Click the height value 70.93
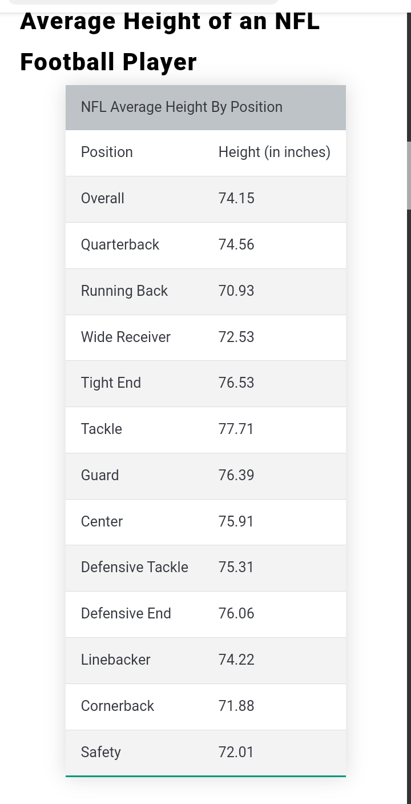This screenshot has width=411, height=804. tap(236, 291)
